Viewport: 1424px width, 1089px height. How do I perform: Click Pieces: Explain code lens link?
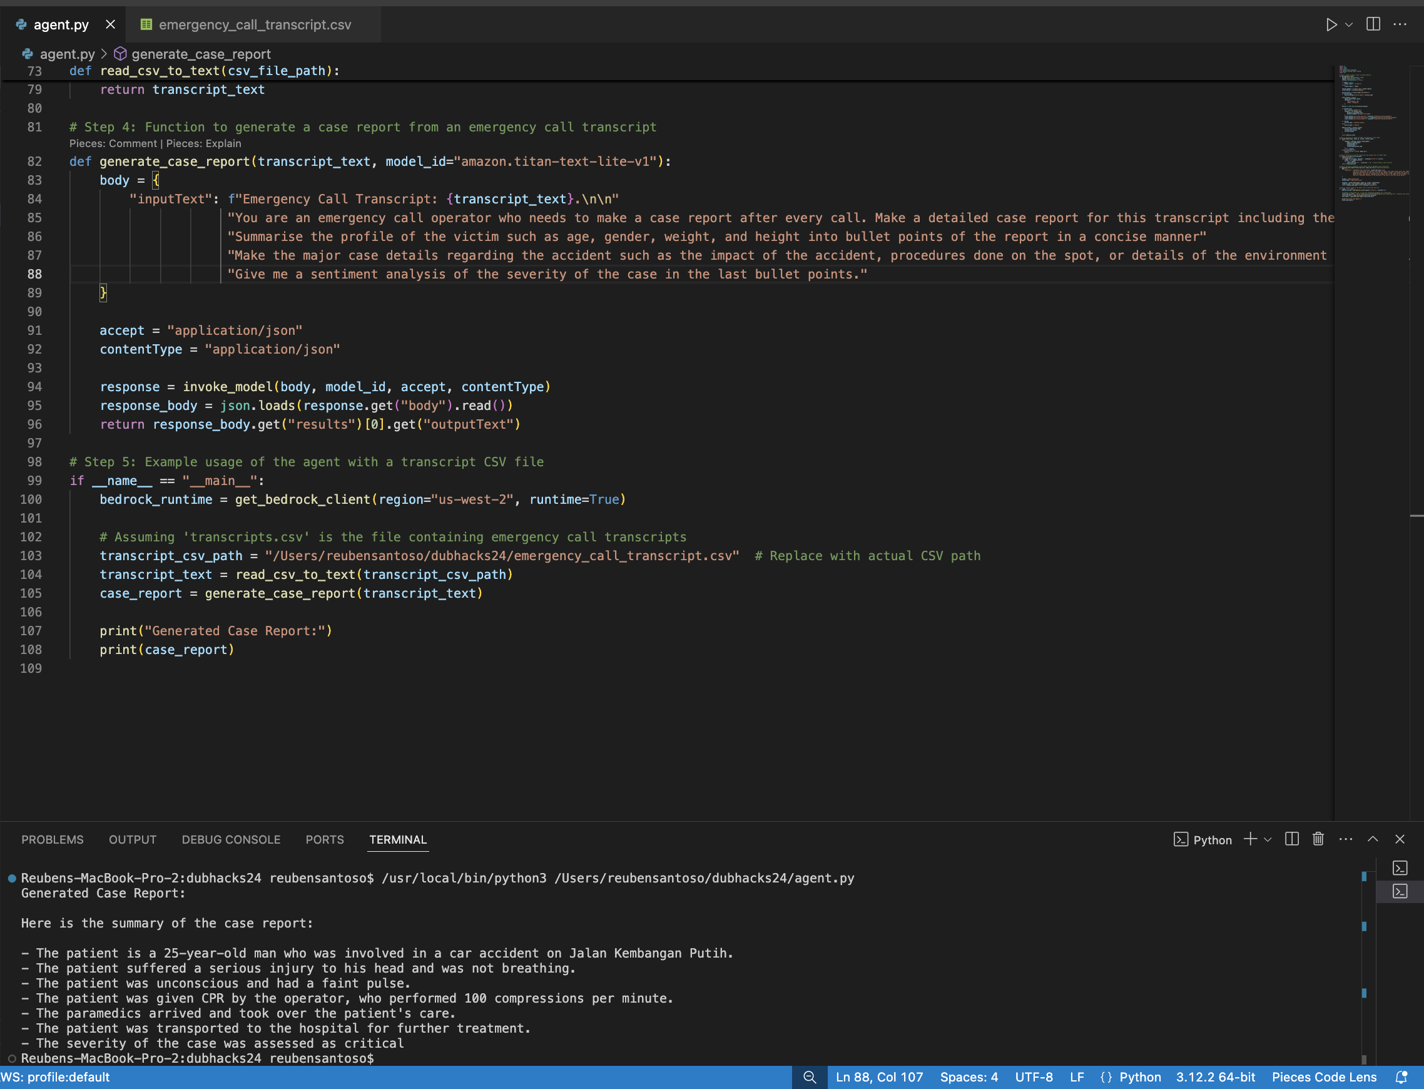click(x=203, y=144)
